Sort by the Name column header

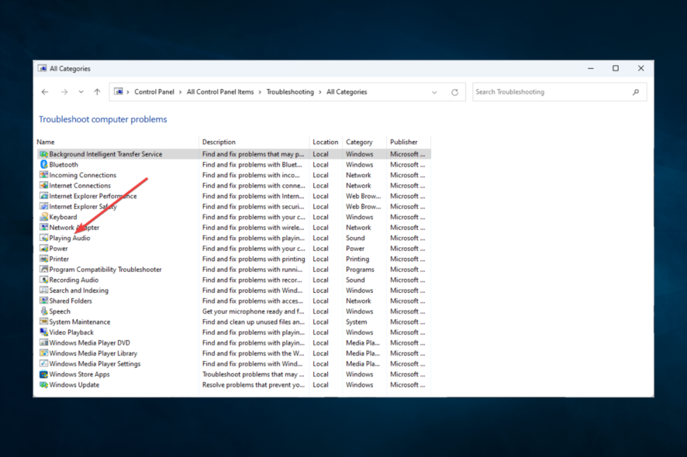tap(46, 142)
